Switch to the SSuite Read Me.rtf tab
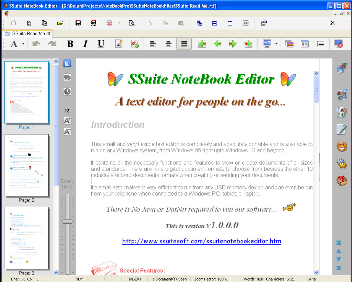352x282 pixels. coord(28,33)
